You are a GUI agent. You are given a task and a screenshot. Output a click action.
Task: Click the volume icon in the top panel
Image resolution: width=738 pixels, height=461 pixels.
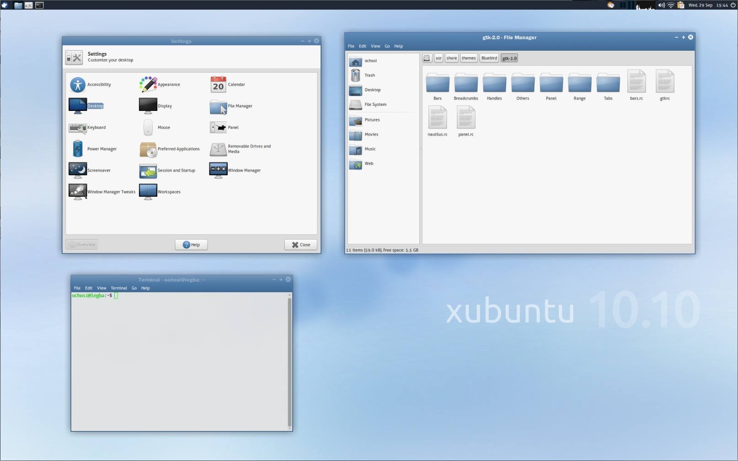[x=661, y=5]
